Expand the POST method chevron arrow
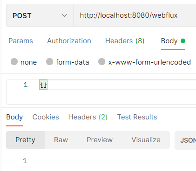196x171 pixels. coord(64,15)
